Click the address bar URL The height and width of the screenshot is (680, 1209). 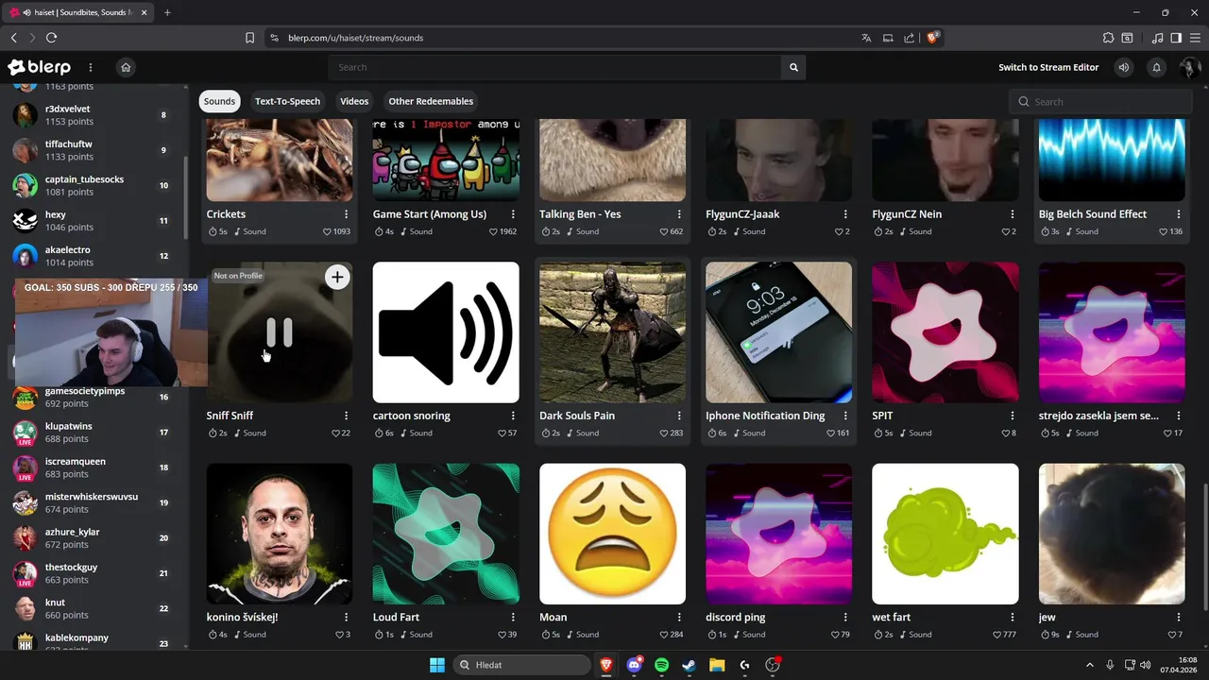(355, 38)
